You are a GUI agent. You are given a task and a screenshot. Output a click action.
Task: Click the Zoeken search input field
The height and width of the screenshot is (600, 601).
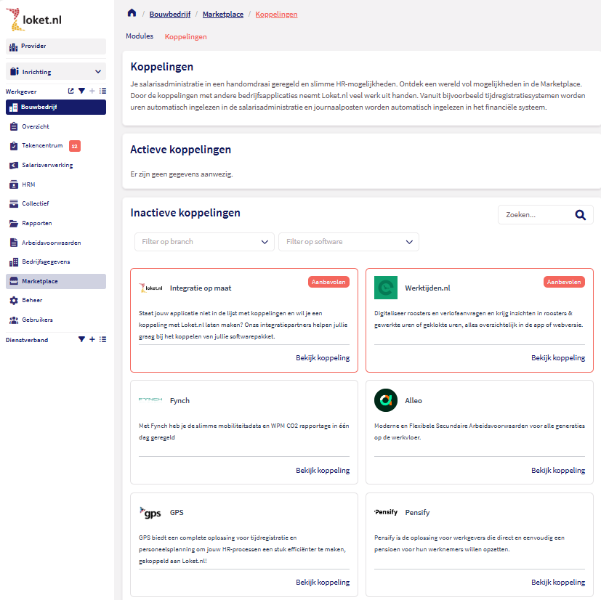tap(534, 215)
